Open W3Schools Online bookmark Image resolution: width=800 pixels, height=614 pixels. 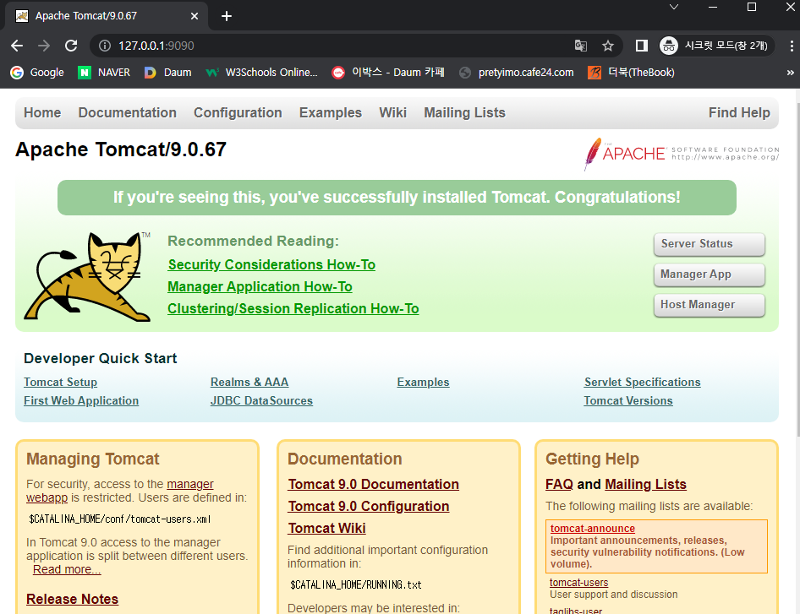click(x=262, y=73)
